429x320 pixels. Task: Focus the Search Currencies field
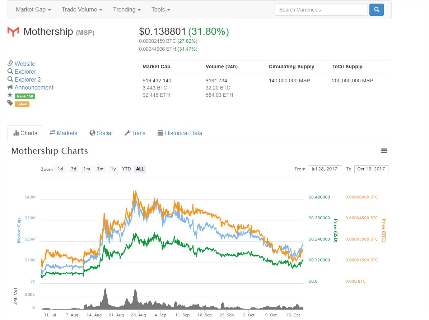[321, 10]
